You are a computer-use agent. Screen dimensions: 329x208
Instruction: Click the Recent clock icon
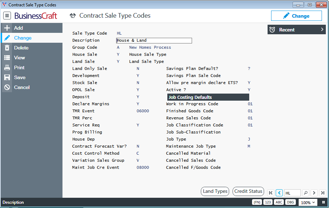[272, 30]
